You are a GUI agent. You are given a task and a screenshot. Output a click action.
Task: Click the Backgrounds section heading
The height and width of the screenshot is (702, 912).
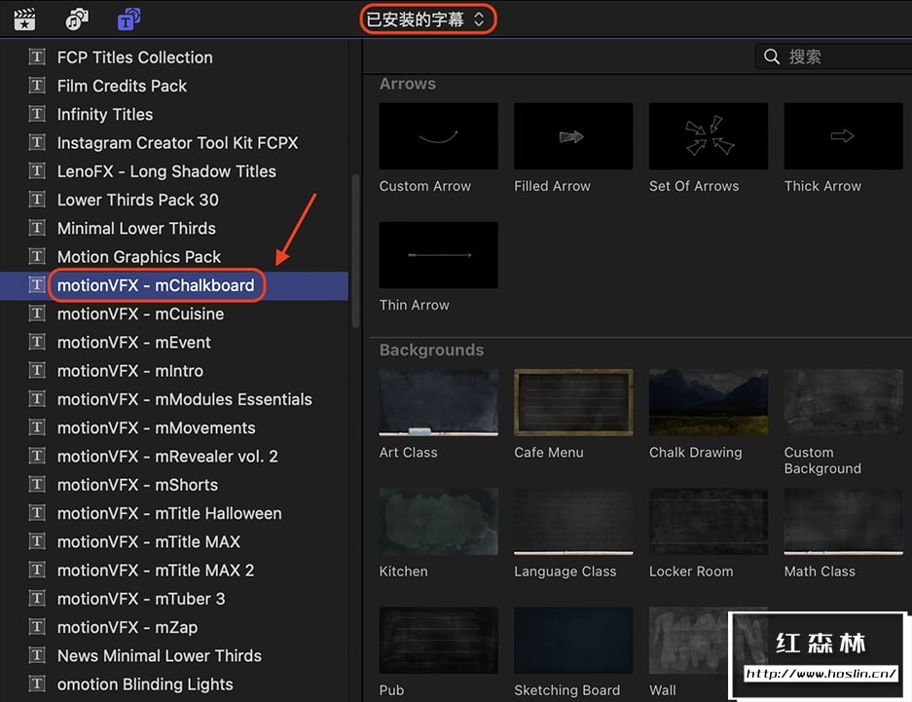coord(431,350)
